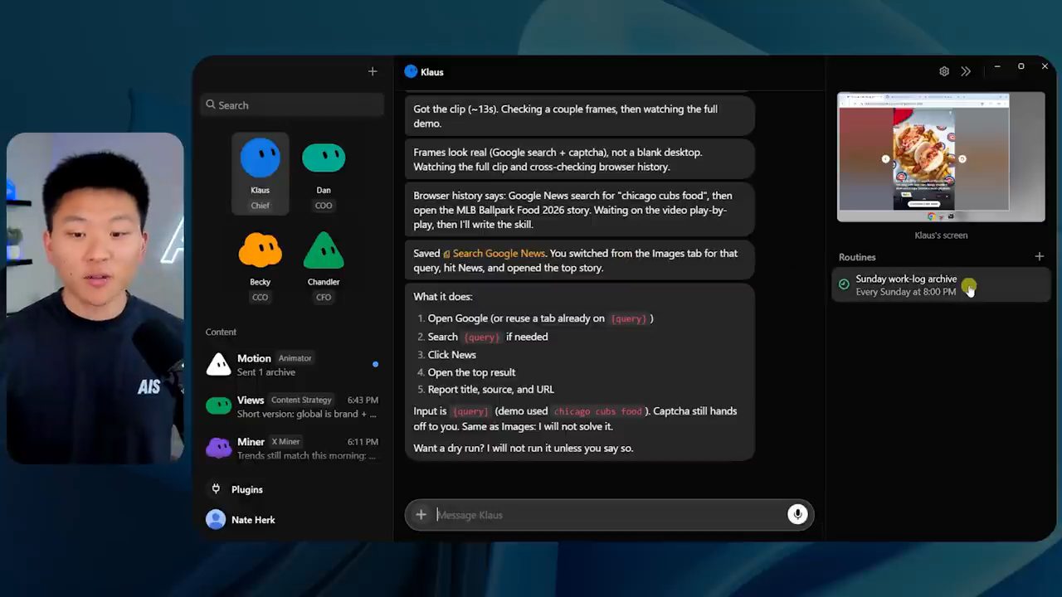This screenshot has width=1062, height=597.
Task: Click the "Got the clip (~13s)" message
Action: (579, 116)
